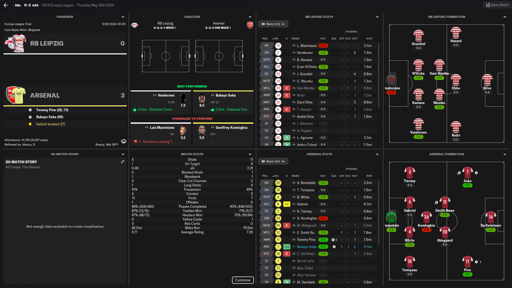This screenshot has width=512, height=288.
Task: Click Silva shirt on Leipzig formation pitch
Action: pos(487,80)
